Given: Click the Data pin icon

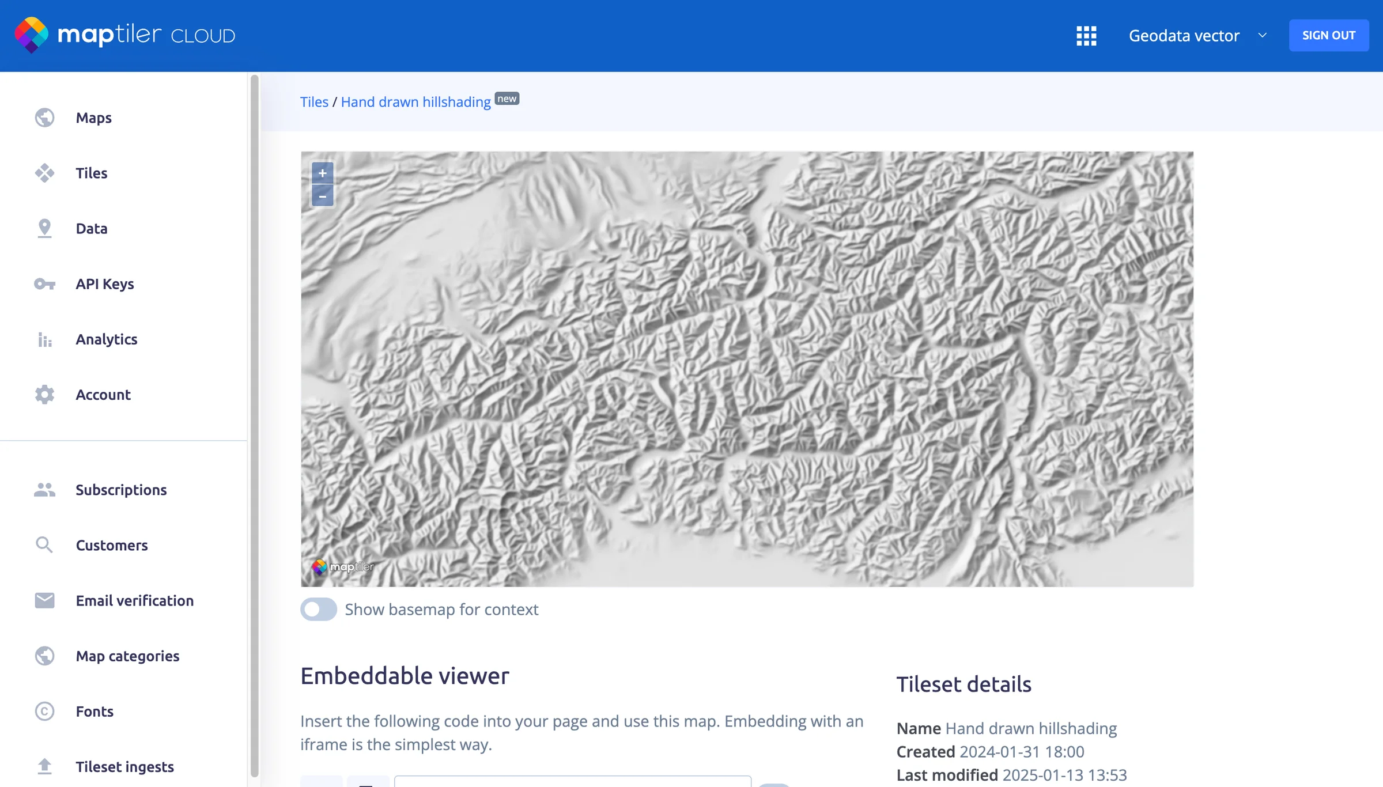Looking at the screenshot, I should [44, 228].
